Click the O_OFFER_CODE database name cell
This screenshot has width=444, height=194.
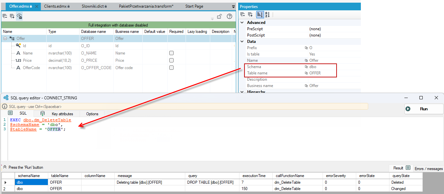point(96,68)
